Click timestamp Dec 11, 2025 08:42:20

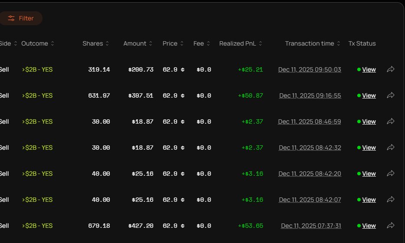point(310,174)
